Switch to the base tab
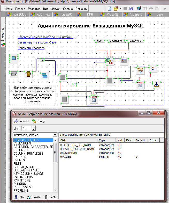 pyautogui.click(x=157, y=15)
